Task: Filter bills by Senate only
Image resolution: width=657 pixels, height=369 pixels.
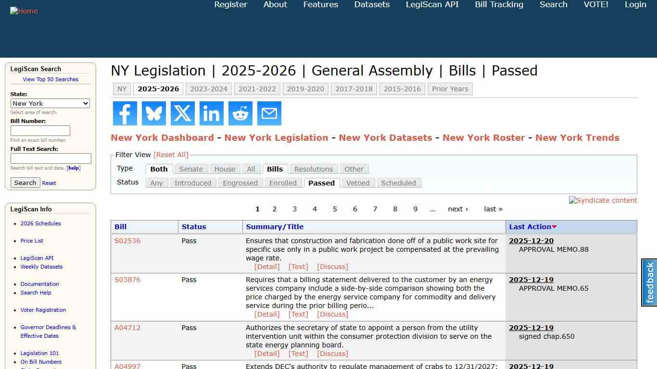Action: coord(191,169)
